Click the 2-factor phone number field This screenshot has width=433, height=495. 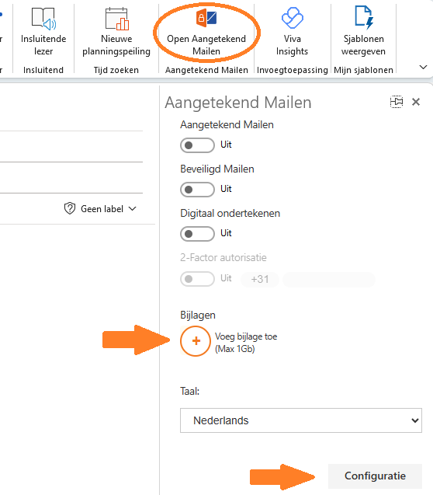pos(329,280)
